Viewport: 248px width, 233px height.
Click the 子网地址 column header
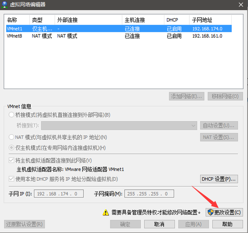(x=210, y=20)
